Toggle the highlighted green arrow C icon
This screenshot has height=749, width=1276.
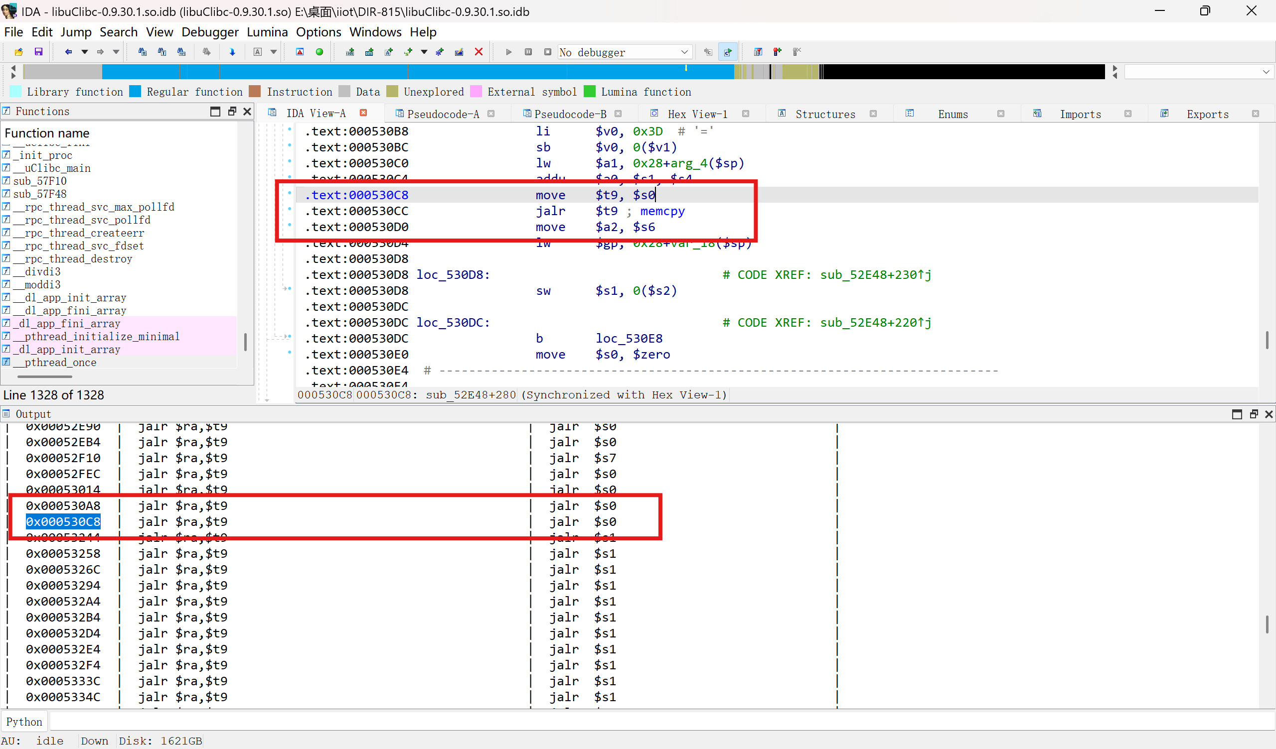tap(728, 52)
